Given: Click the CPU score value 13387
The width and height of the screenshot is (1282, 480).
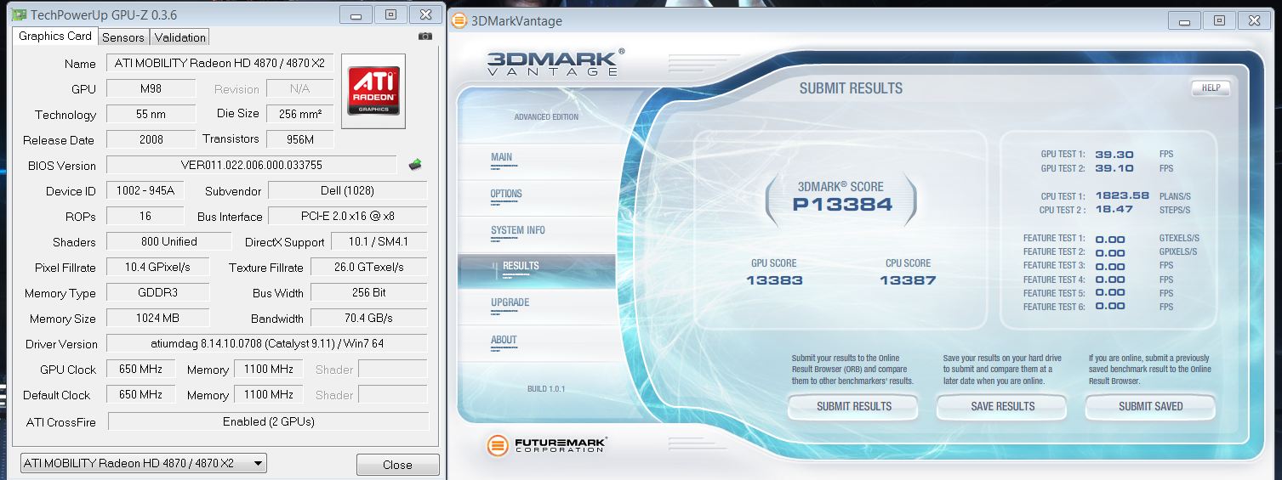Looking at the screenshot, I should coord(908,280).
